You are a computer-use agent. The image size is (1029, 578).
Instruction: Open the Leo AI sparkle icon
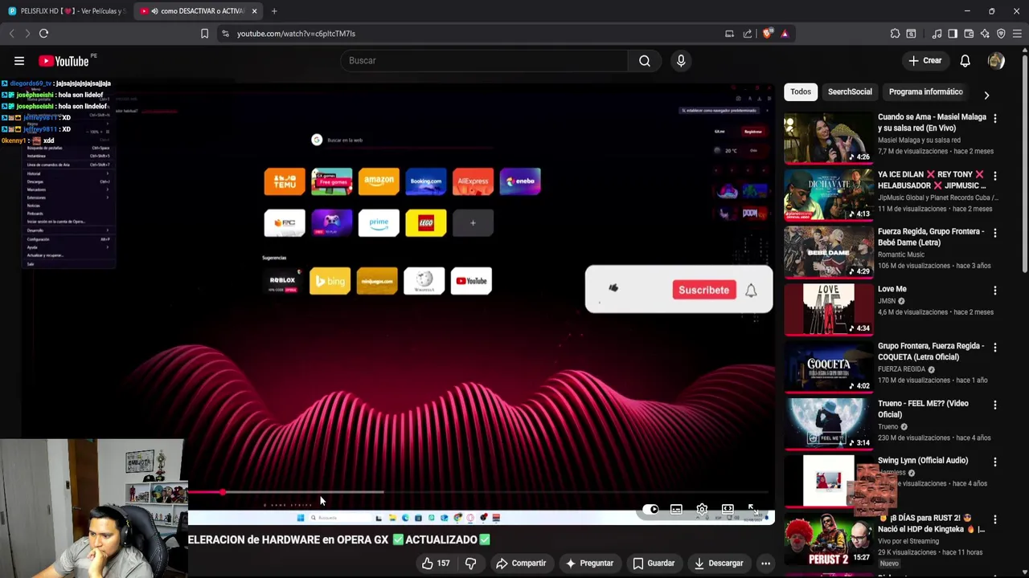tap(985, 34)
